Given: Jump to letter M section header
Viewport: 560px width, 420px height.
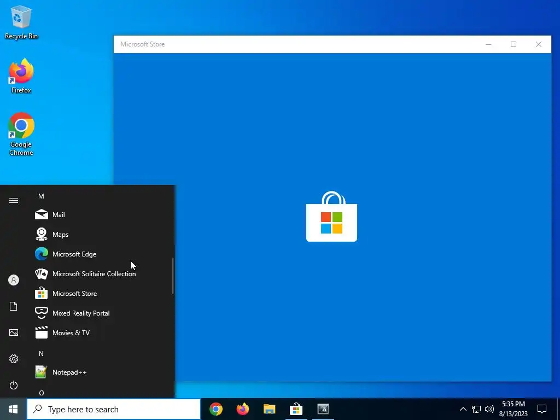Looking at the screenshot, I should coord(41,196).
